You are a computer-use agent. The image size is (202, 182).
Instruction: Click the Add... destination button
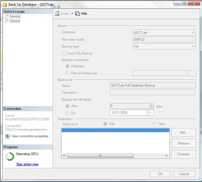pos(183,132)
